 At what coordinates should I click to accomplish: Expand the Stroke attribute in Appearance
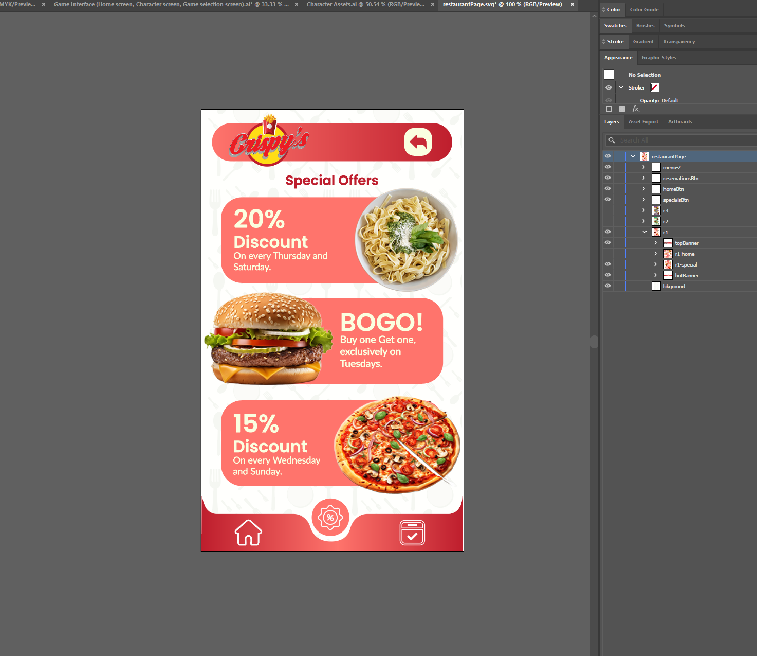(621, 87)
